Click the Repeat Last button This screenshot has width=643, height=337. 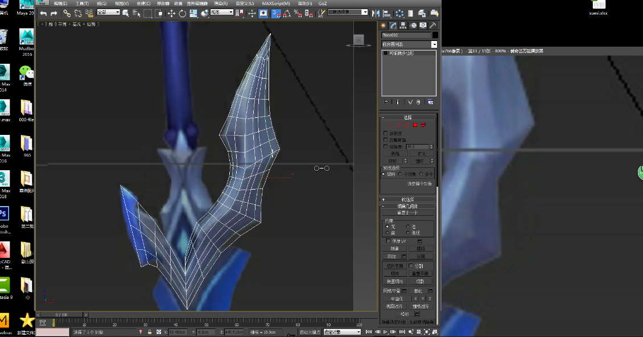407,213
